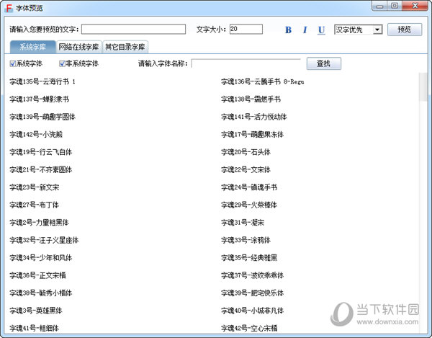Select font 字魂19号-行云飞白体
The height and width of the screenshot is (338, 432).
[41, 152]
